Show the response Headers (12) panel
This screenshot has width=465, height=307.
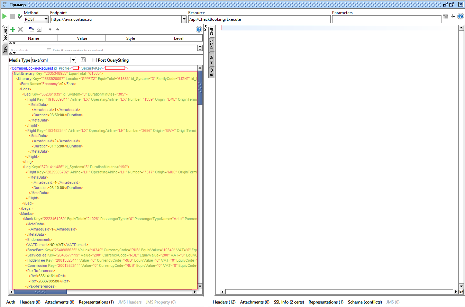[x=224, y=302]
